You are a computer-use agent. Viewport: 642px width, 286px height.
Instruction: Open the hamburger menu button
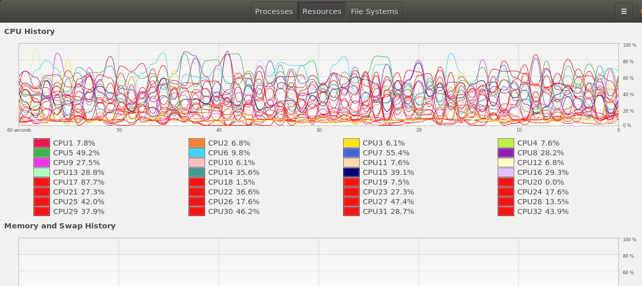point(623,11)
